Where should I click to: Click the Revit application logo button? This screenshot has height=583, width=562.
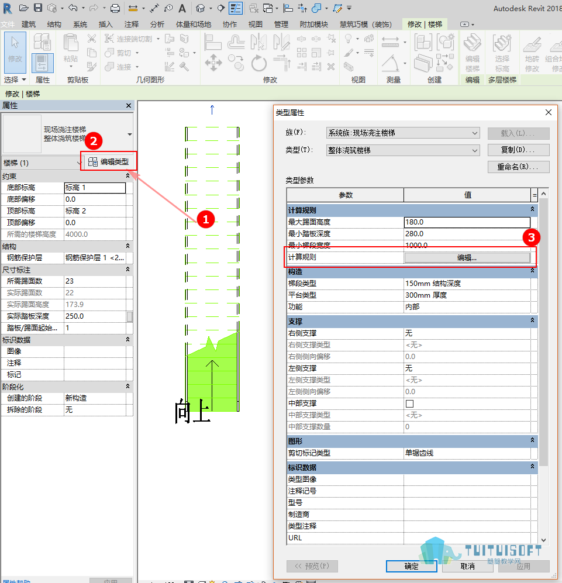point(8,8)
